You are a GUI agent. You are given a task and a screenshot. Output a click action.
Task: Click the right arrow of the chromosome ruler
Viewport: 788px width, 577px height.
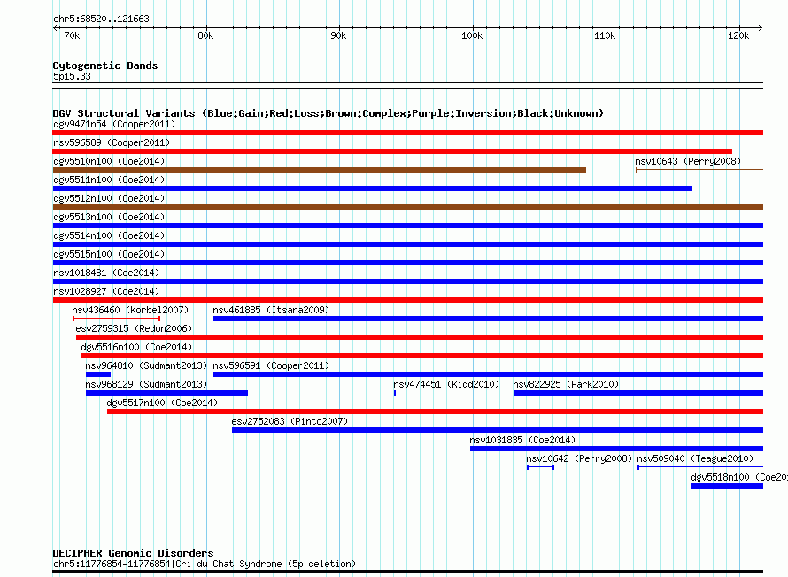coord(760,28)
